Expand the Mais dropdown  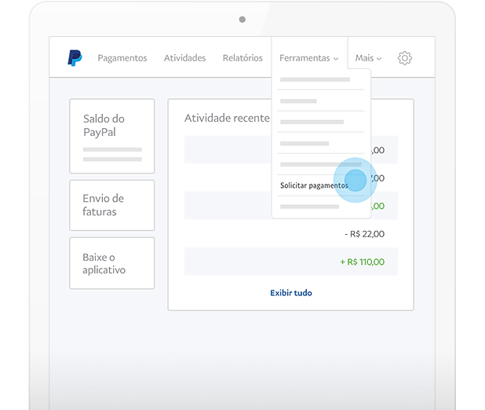(x=367, y=58)
